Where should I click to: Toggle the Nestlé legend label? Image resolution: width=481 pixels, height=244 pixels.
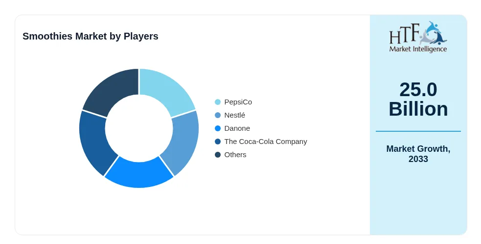[x=235, y=115]
